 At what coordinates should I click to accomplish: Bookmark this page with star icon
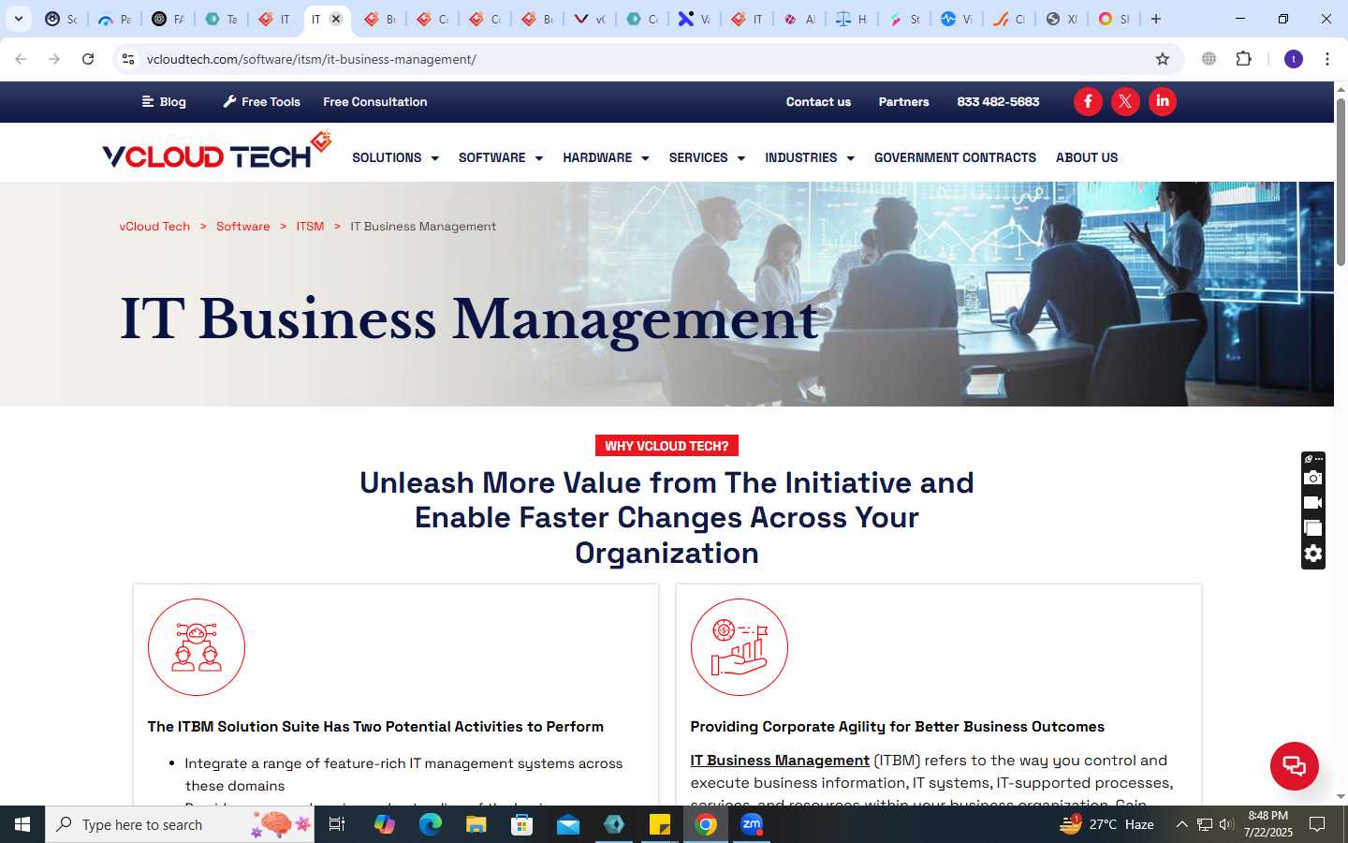pyautogui.click(x=1163, y=59)
